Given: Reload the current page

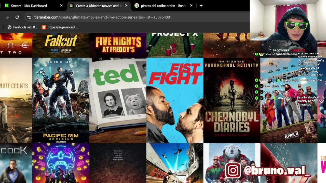Looking at the screenshot, I should coord(17,17).
